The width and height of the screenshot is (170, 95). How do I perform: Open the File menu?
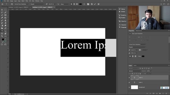(x=5, y=1)
